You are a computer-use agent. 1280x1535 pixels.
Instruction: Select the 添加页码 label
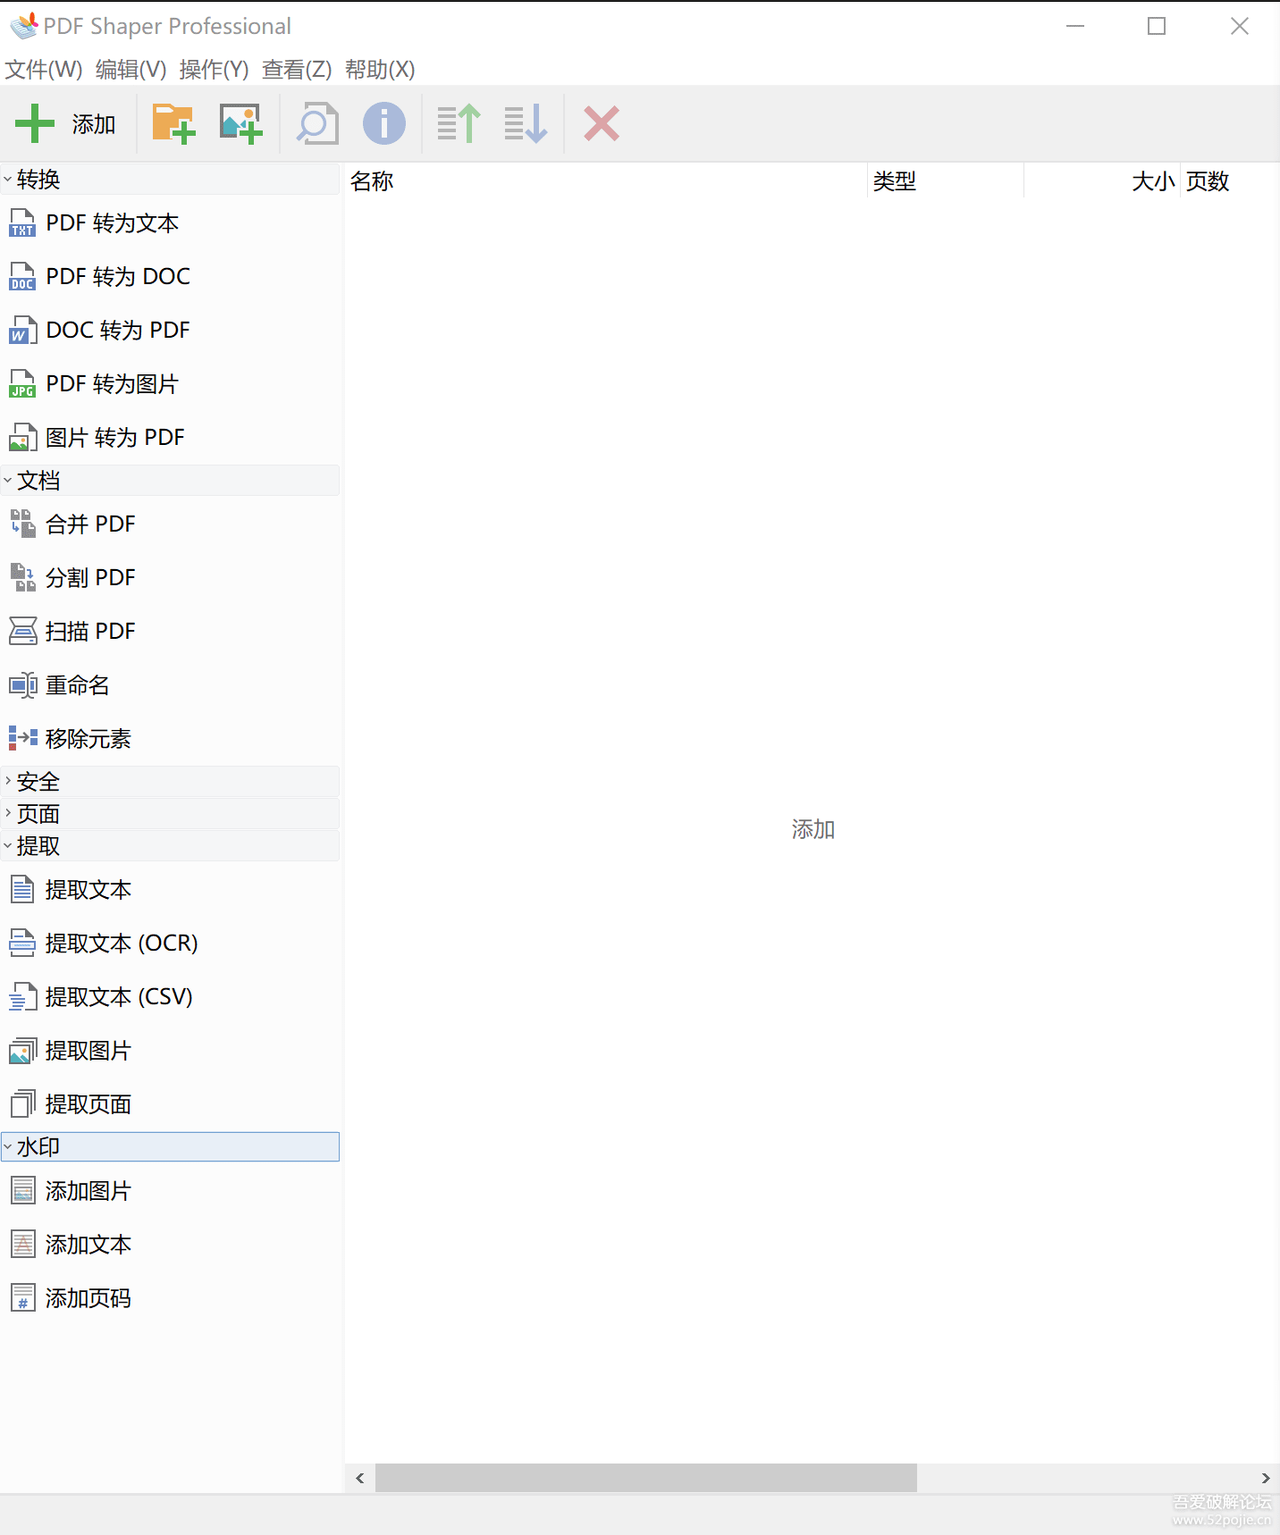tap(88, 1297)
